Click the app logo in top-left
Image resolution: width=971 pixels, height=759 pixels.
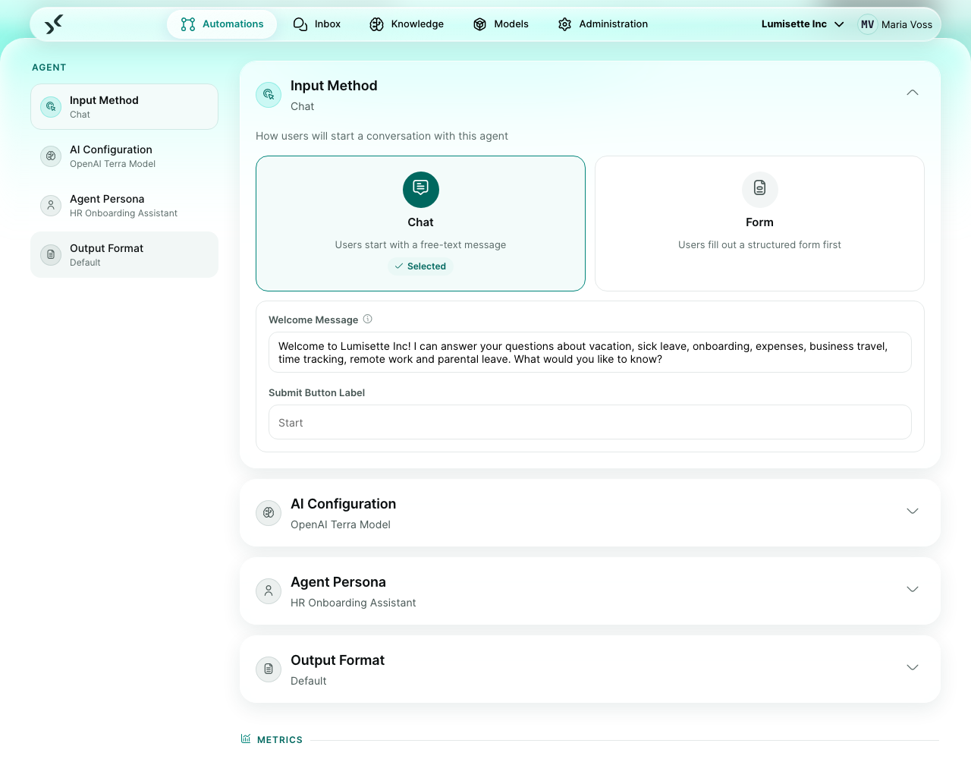[x=53, y=24]
